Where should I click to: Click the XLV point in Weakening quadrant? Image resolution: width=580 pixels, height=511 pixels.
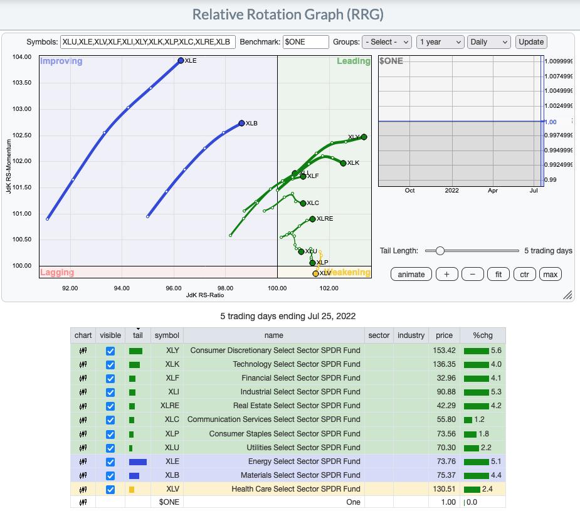coord(315,273)
